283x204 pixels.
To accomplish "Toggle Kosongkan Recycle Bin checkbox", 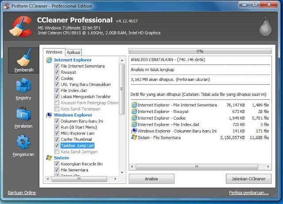I will (x=57, y=164).
